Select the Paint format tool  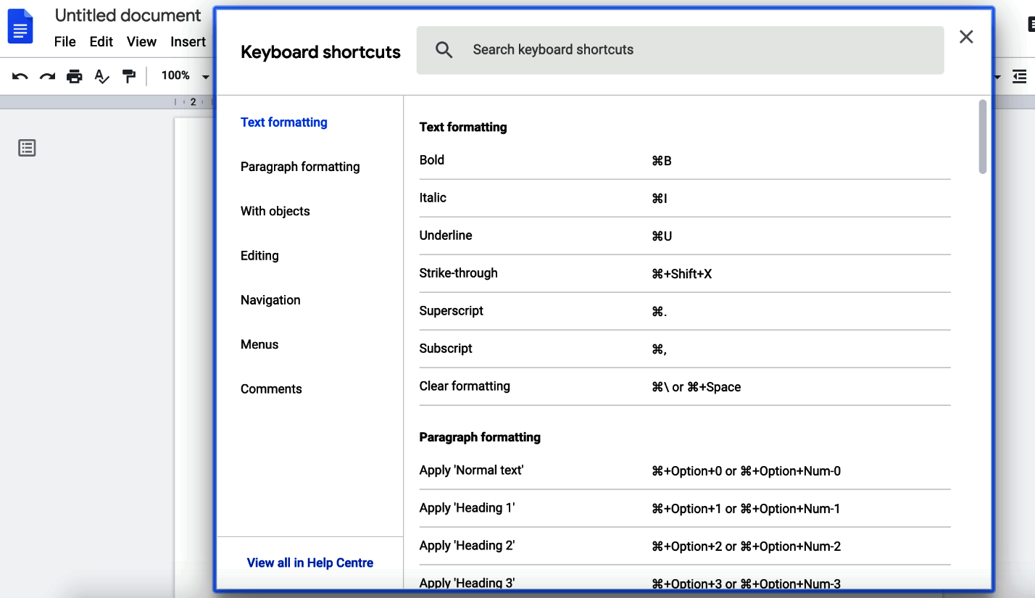[129, 75]
